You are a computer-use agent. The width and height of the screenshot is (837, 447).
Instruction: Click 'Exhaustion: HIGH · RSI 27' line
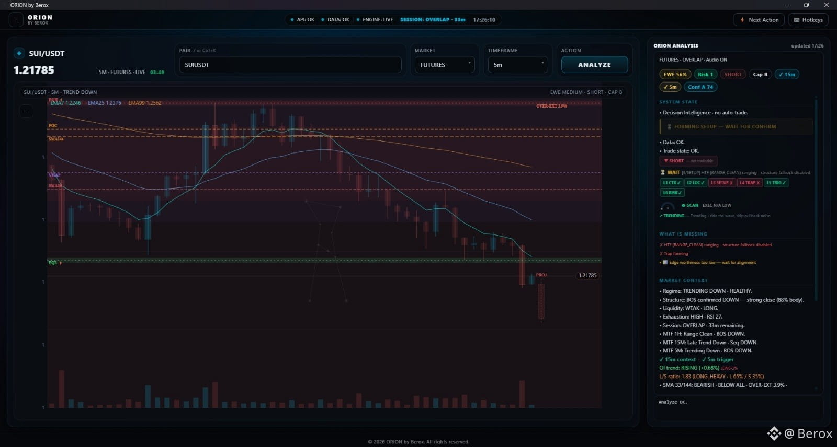tap(691, 317)
